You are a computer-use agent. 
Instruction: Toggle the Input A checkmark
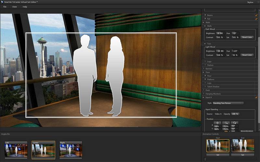(x=256, y=97)
